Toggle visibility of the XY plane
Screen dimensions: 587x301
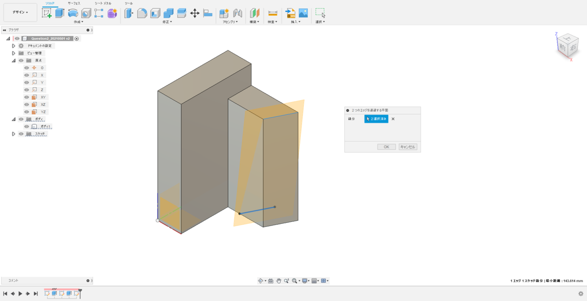pyautogui.click(x=27, y=97)
